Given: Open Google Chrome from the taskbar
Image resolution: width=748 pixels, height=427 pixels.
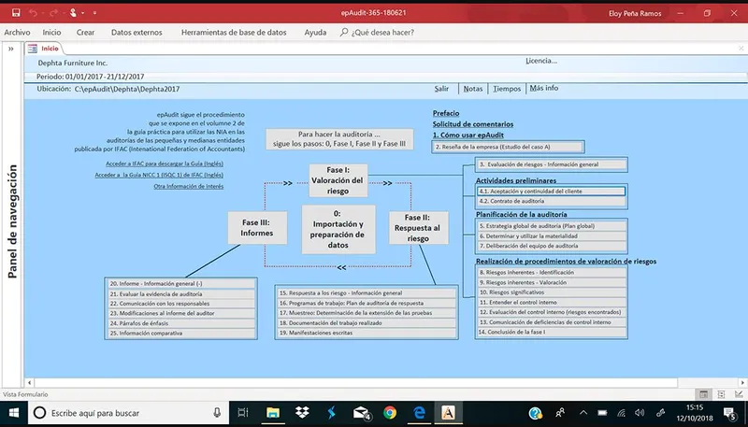Looking at the screenshot, I should click(390, 413).
